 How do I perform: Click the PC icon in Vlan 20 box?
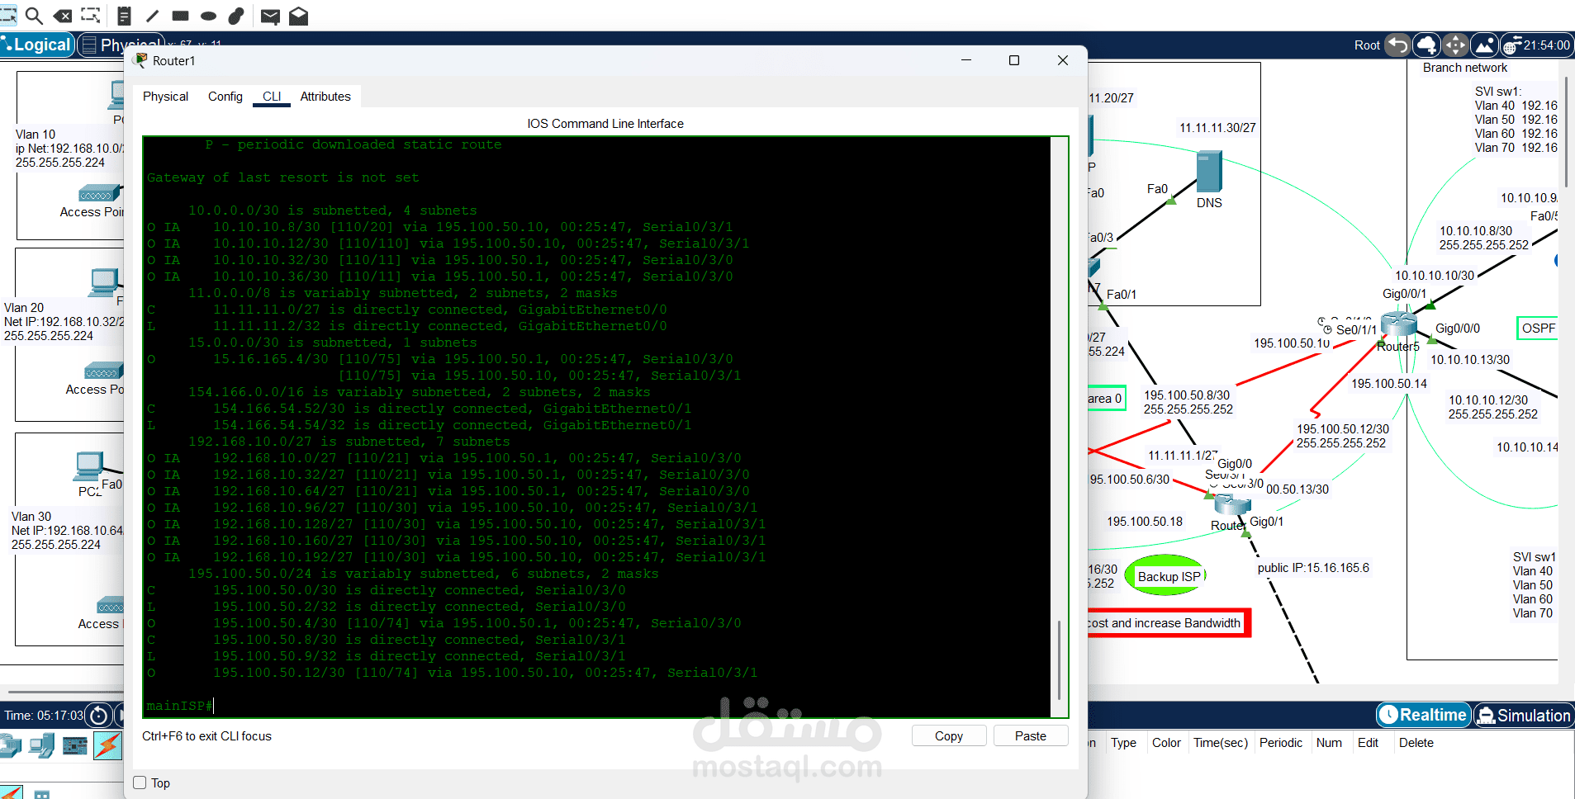[x=105, y=282]
